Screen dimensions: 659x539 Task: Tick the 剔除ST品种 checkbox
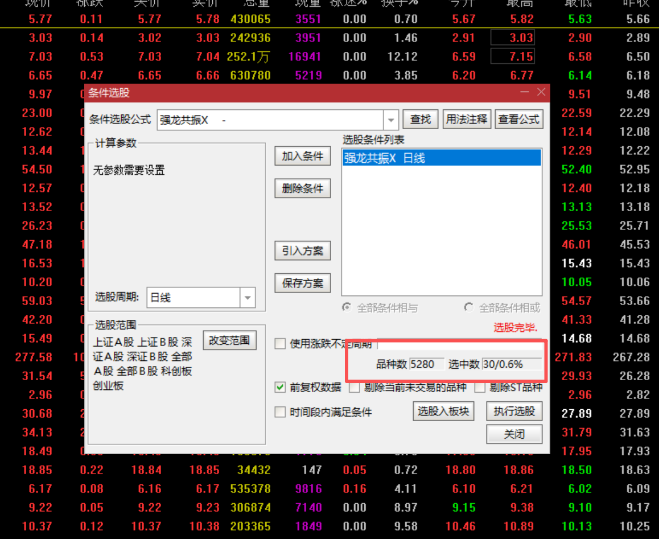[480, 388]
